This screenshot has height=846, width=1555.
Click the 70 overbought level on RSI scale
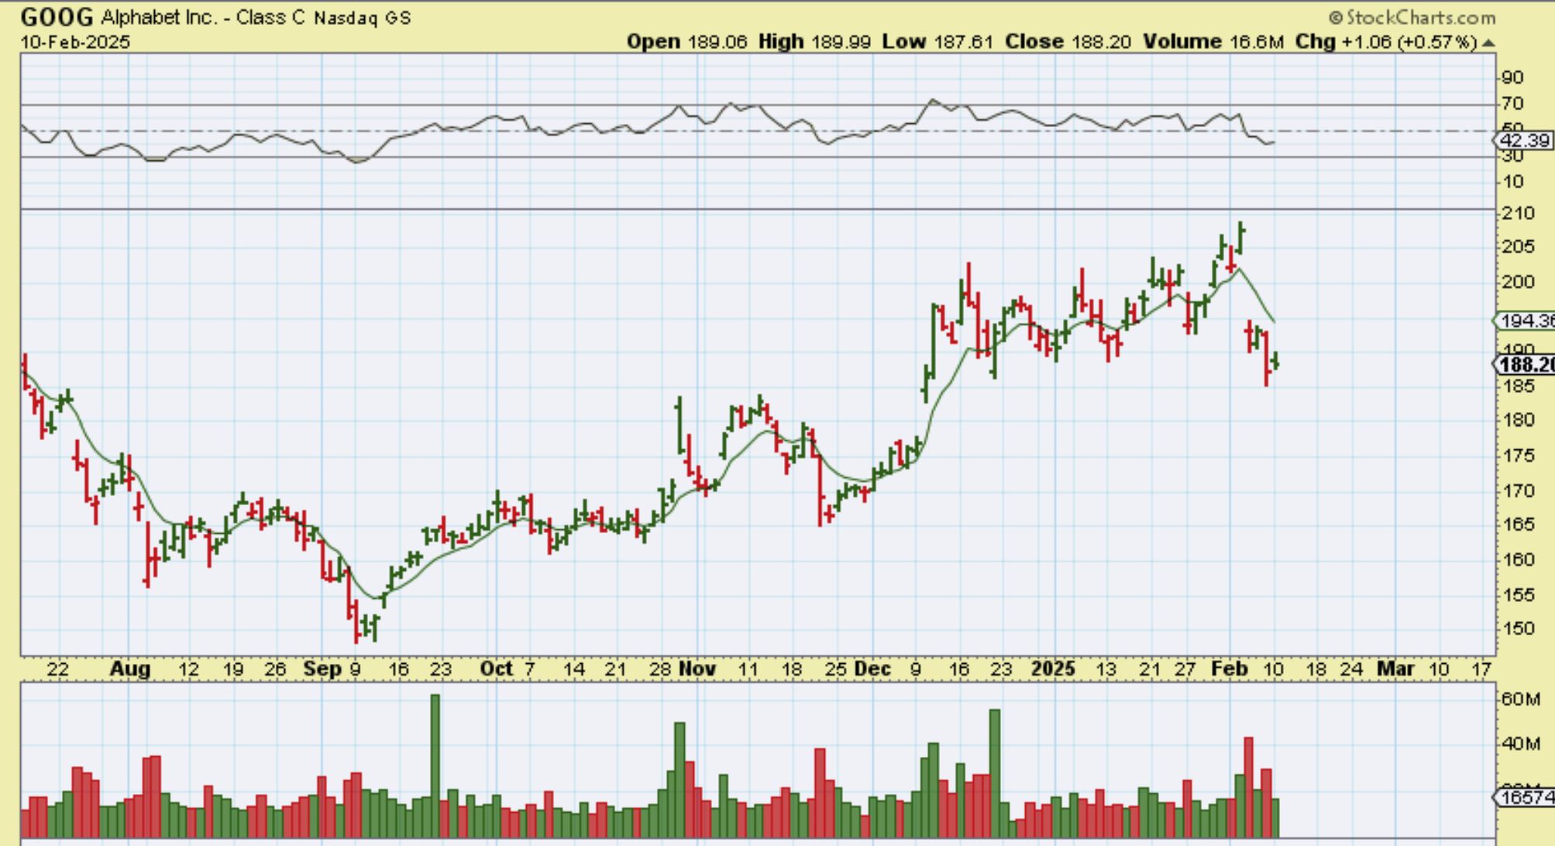click(1512, 103)
